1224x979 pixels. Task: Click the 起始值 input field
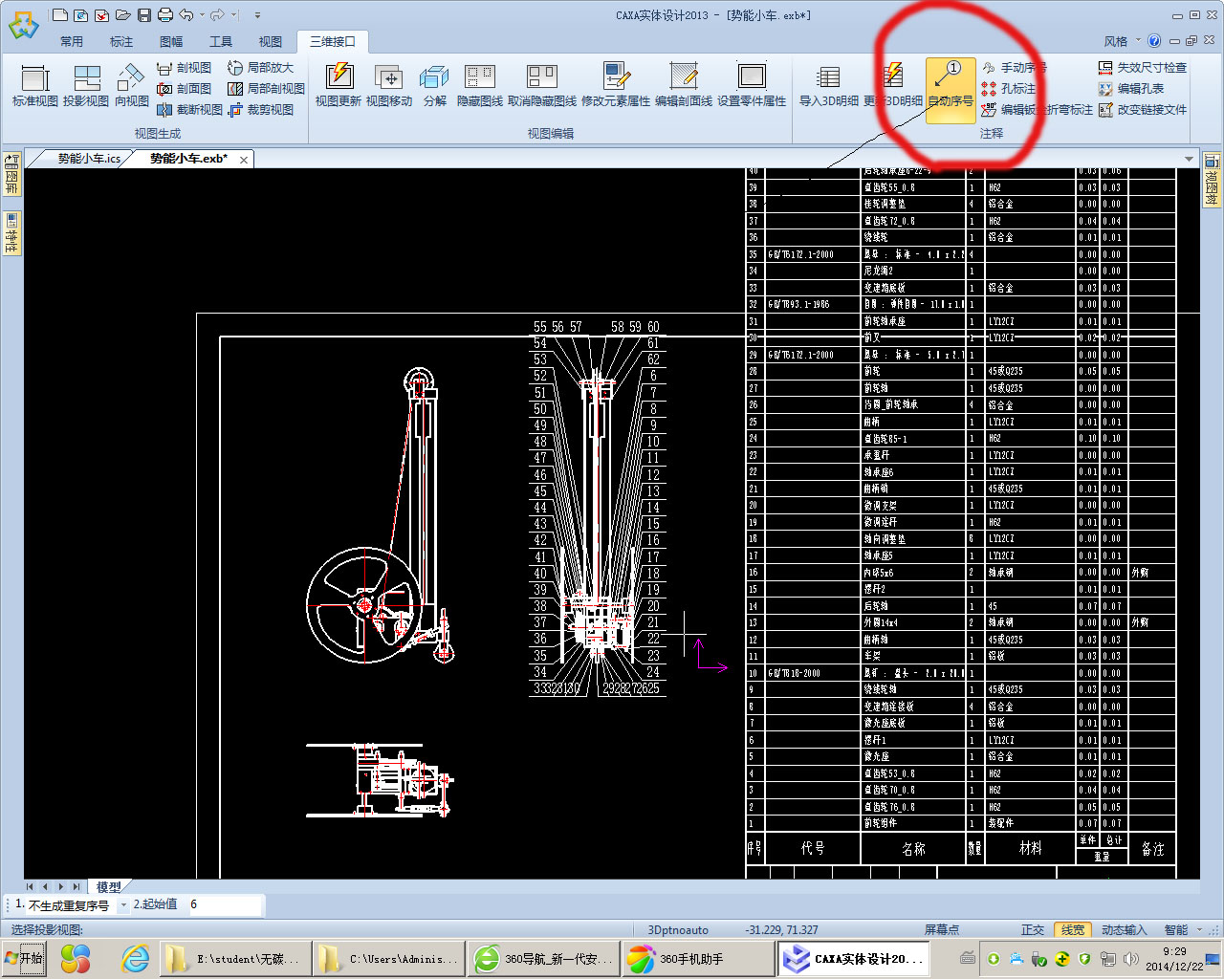point(226,904)
